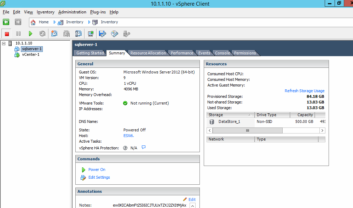353x208 pixels.
Task: Expand breadcrumb arrow after first Inventory
Action: [x=89, y=22]
